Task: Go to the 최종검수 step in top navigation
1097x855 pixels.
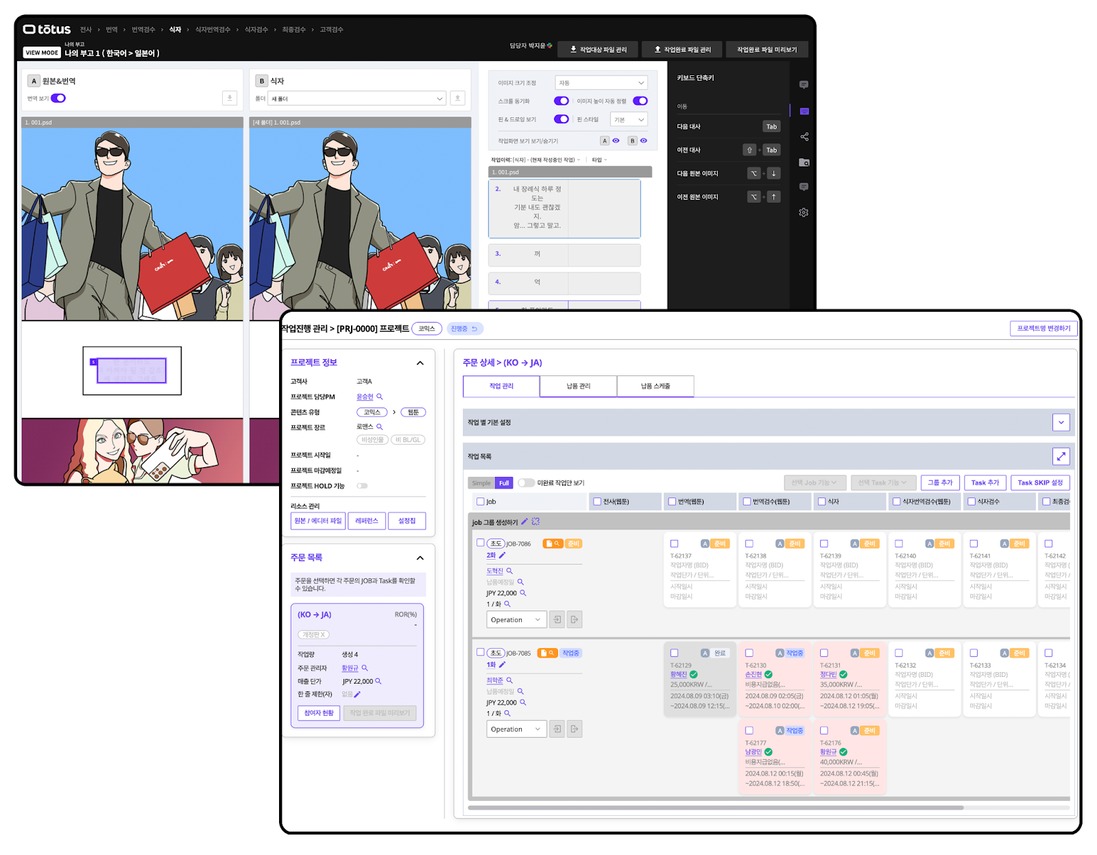Action: point(293,29)
